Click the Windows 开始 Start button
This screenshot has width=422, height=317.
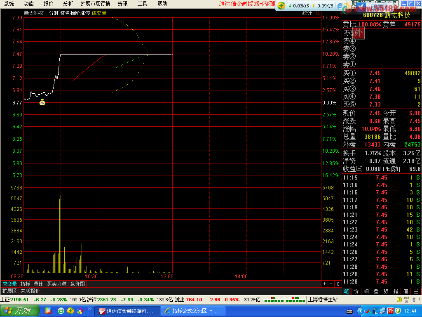click(x=20, y=311)
